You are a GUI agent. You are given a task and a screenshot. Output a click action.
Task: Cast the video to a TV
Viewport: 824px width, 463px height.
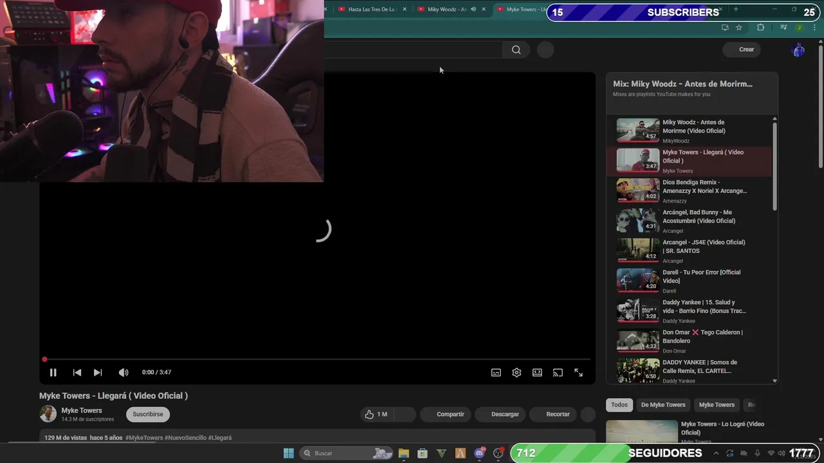click(558, 372)
